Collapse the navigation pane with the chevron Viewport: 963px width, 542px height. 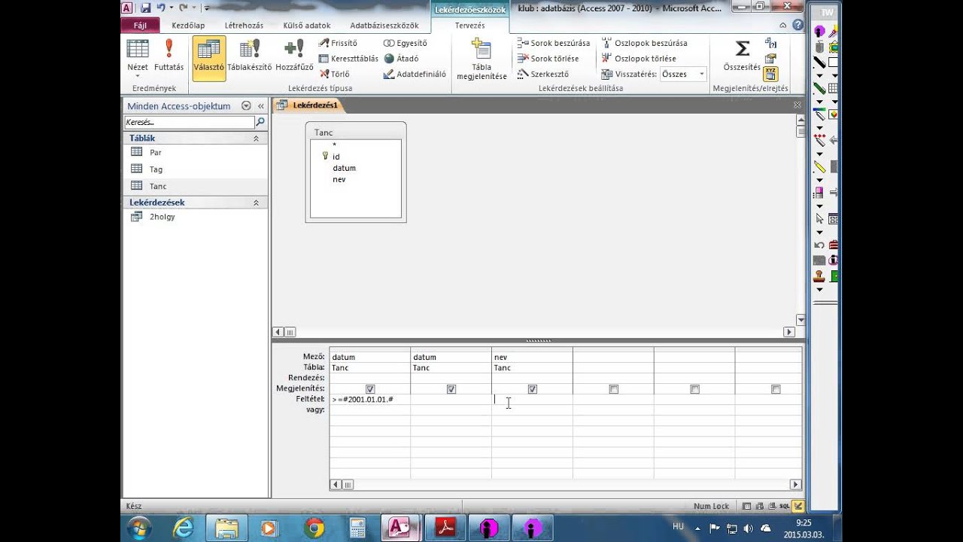click(x=261, y=106)
